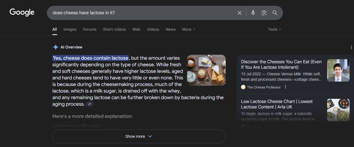Select the All results tab

(x=55, y=29)
